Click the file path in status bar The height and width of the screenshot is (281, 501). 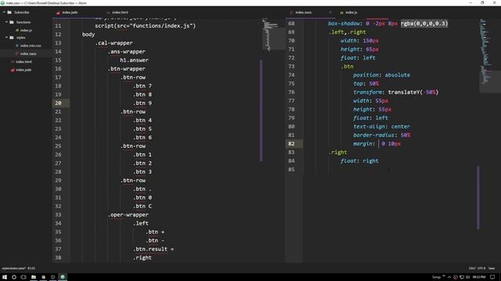[13, 269]
